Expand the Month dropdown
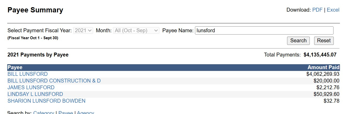The width and height of the screenshot is (350, 114). [x=136, y=30]
